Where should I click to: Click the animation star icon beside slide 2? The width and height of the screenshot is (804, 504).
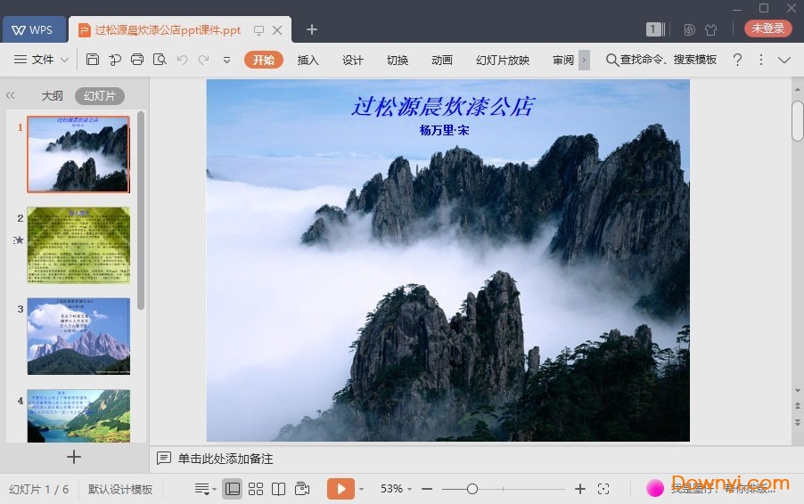19,240
